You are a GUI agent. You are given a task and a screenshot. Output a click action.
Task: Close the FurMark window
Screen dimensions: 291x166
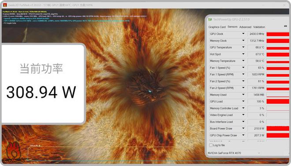284,5
